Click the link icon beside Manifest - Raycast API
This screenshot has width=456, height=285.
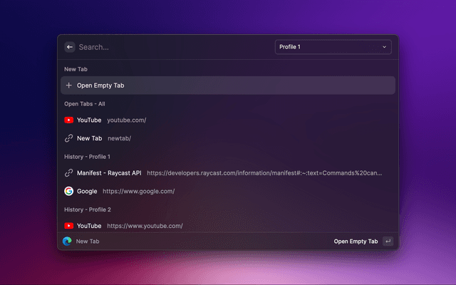pos(68,173)
